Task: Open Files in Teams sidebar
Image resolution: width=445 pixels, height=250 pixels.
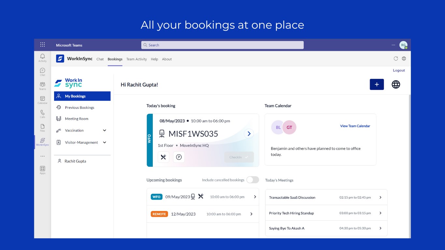Action: [43, 128]
